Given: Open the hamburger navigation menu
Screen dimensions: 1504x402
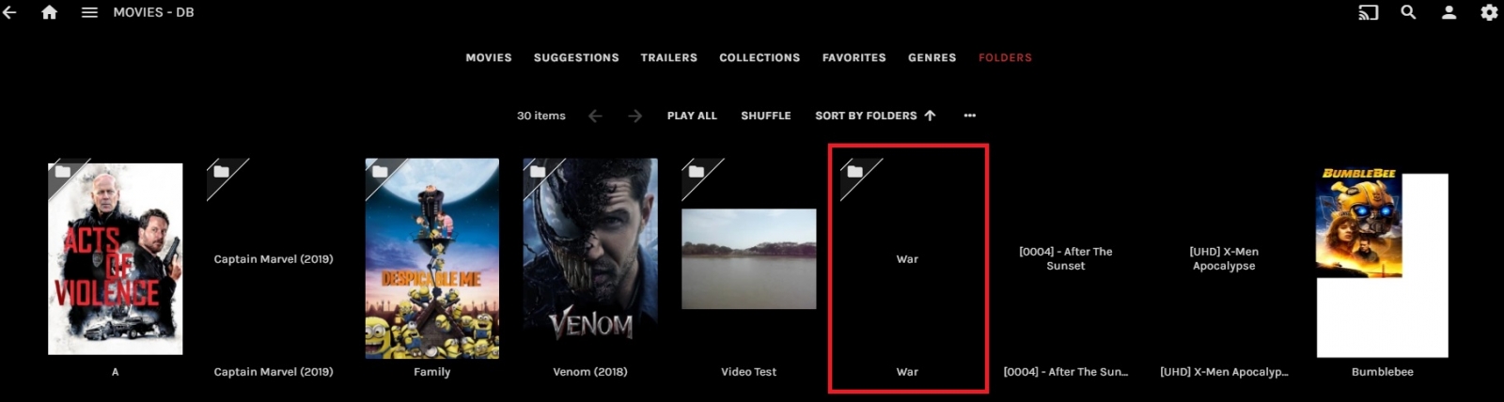Looking at the screenshot, I should click(x=89, y=12).
